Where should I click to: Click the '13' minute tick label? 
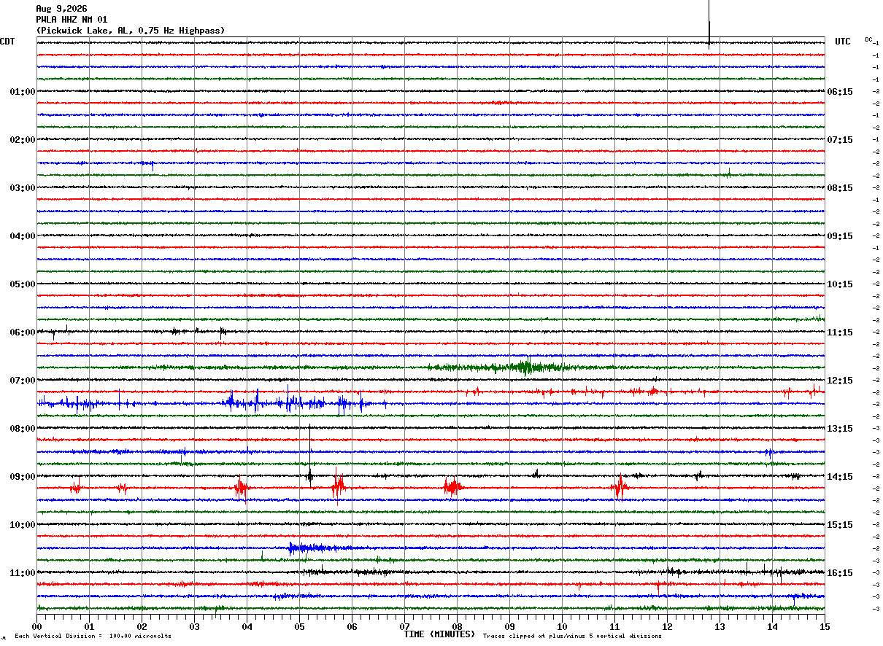[720, 626]
